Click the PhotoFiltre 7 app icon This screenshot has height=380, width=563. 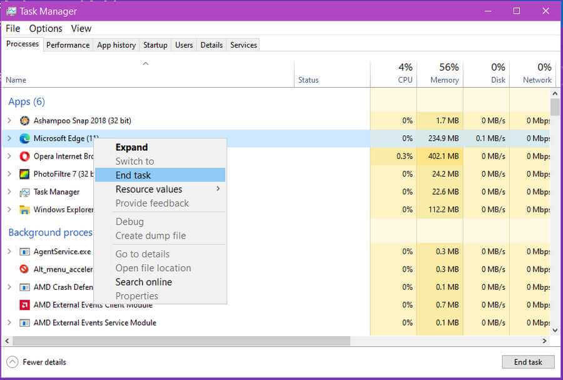tap(24, 174)
